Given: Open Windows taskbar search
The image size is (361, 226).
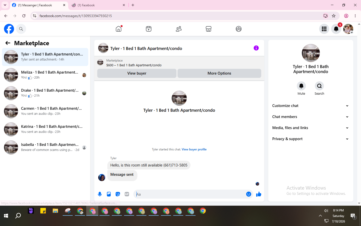Looking at the screenshot, I should point(18,216).
